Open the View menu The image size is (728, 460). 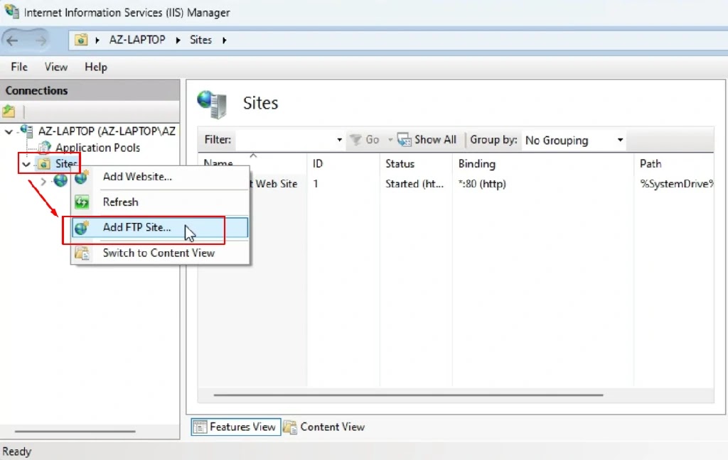click(56, 67)
